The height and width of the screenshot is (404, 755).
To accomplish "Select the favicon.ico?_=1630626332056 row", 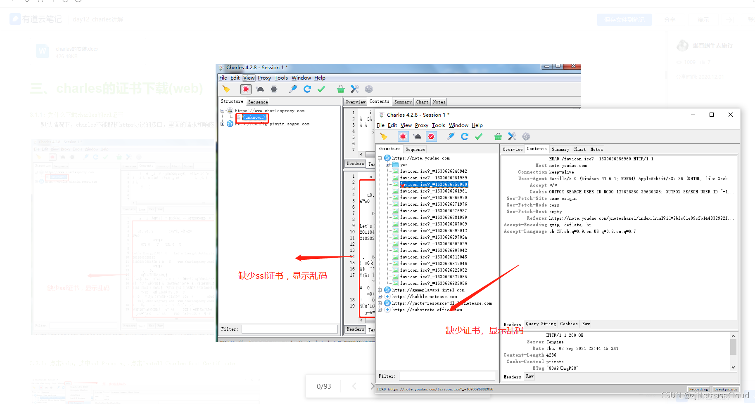I will click(433, 284).
